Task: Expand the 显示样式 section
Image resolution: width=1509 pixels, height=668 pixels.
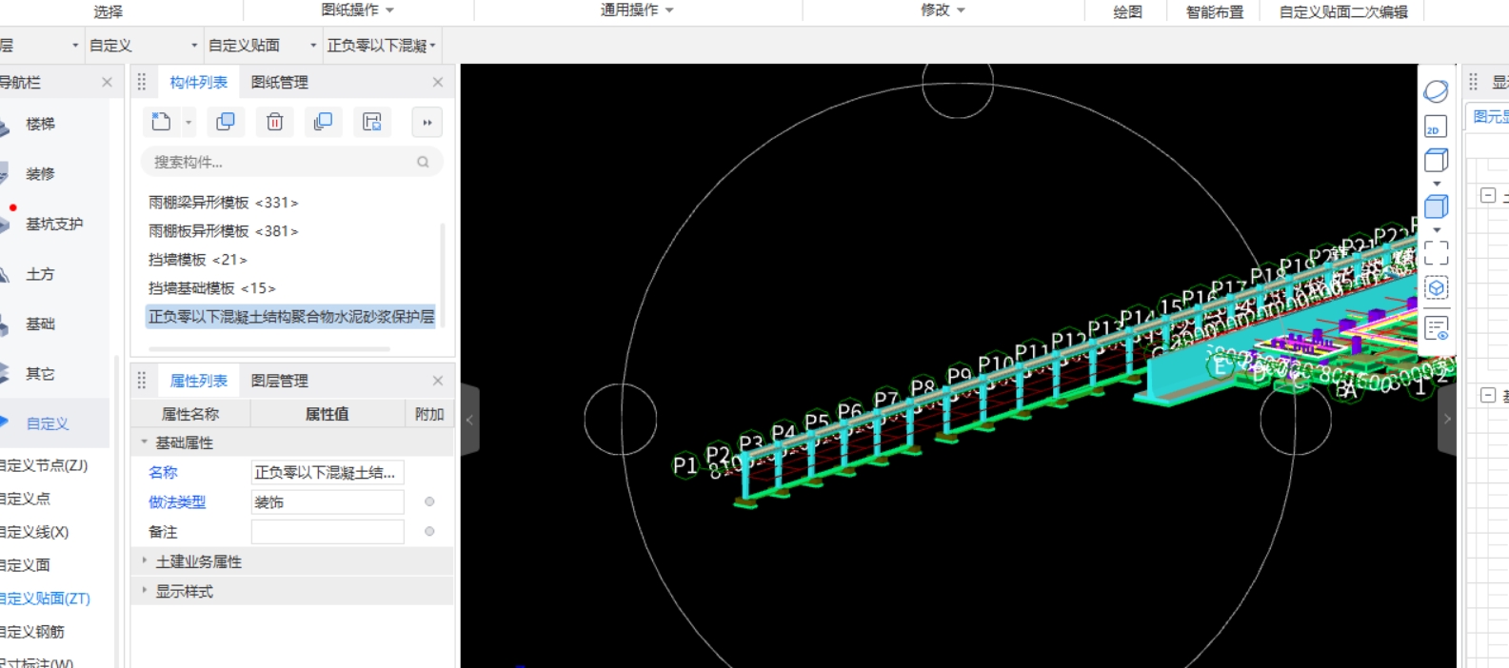Action: point(145,591)
